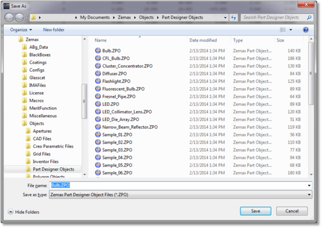Screen dimensions: 322x228
Task: Sort by the Size column header
Action: 280,40
